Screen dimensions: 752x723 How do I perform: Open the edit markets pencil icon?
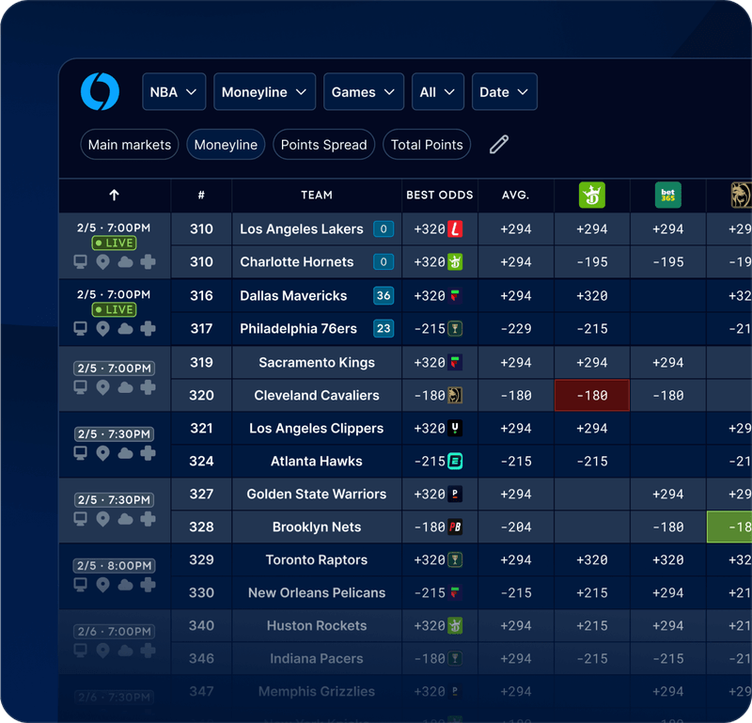pyautogui.click(x=498, y=144)
